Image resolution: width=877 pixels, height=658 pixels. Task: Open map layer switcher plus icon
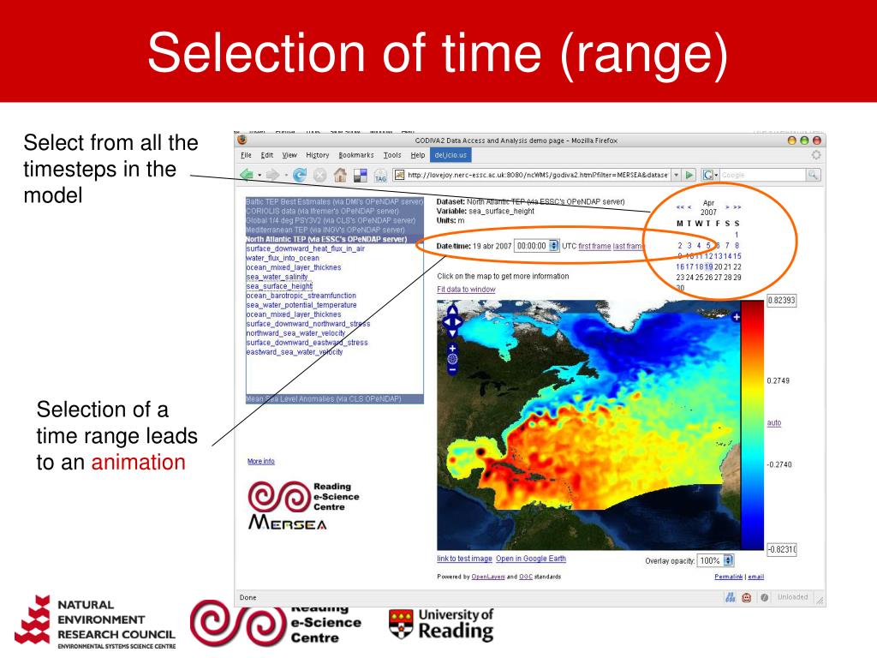coord(736,317)
